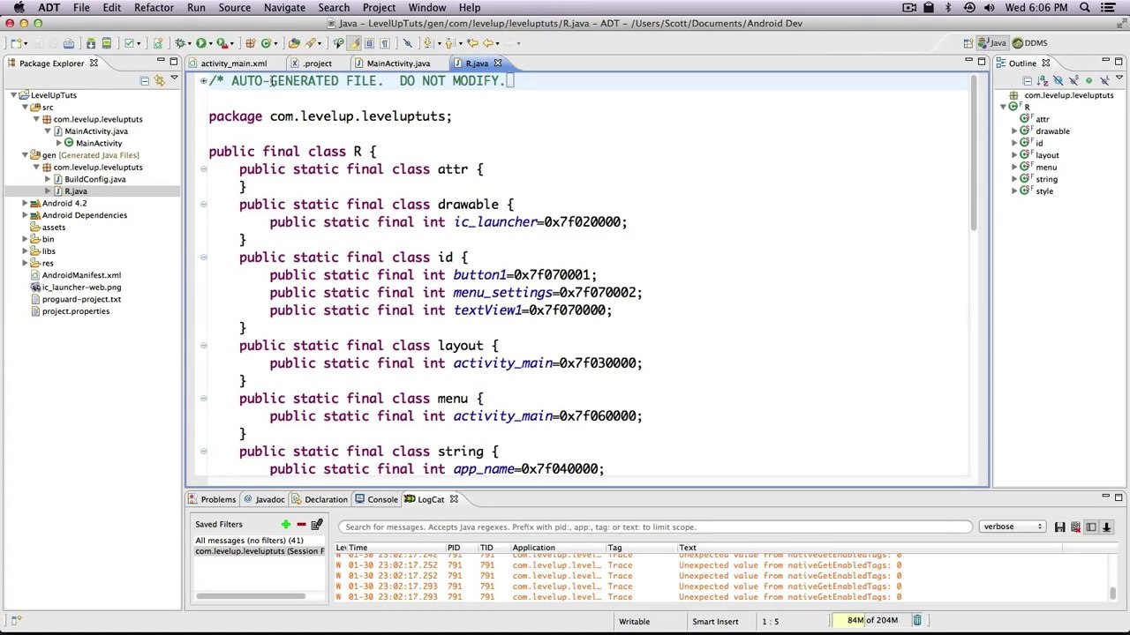Edit the selected LogCat filter icon
1130x635 pixels.
[x=316, y=525]
